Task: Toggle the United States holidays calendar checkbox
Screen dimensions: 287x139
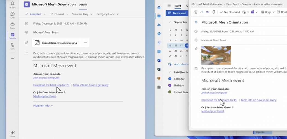Action: point(170,92)
